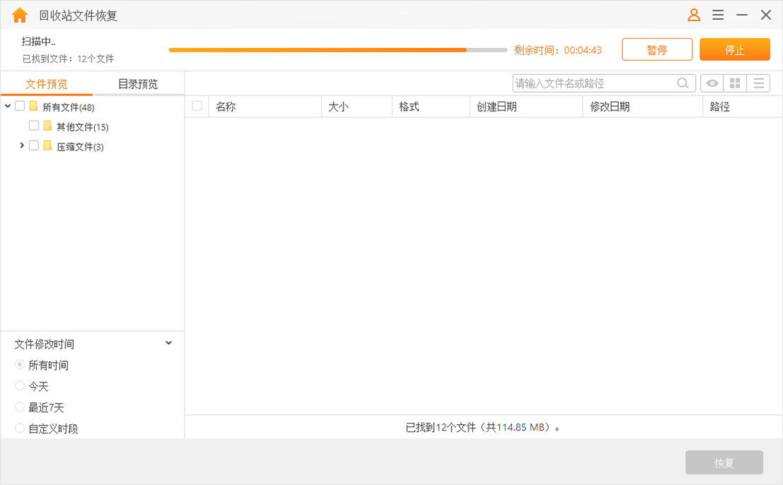783x485 pixels.
Task: Switch to the 文件预览 tab
Action: coord(47,83)
